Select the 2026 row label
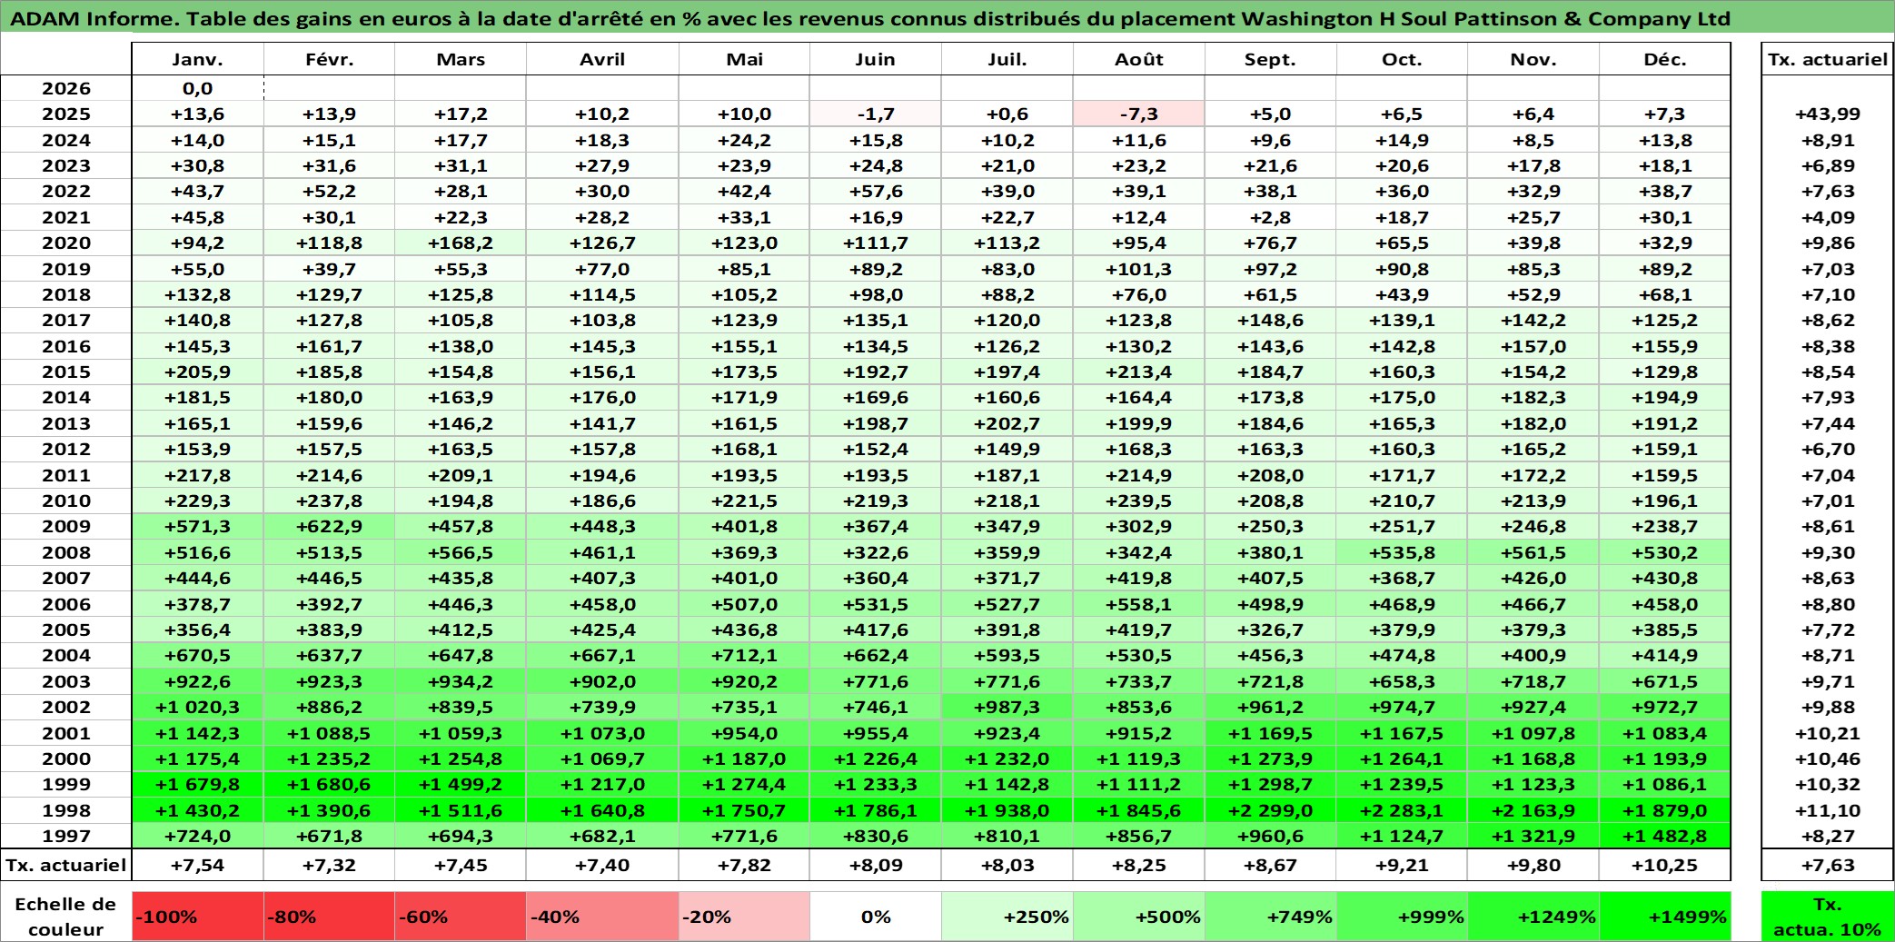The image size is (1895, 942). tap(66, 88)
